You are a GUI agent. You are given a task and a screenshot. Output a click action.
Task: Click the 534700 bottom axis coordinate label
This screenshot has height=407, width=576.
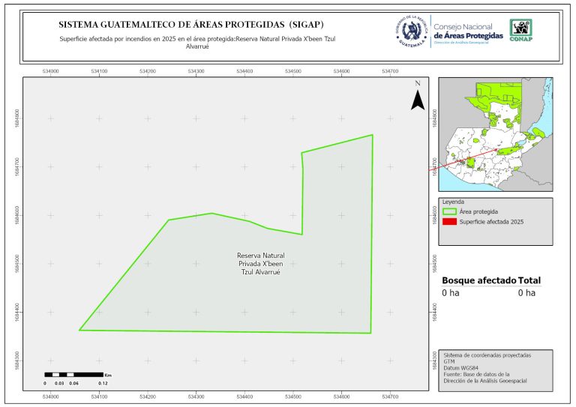(x=390, y=395)
